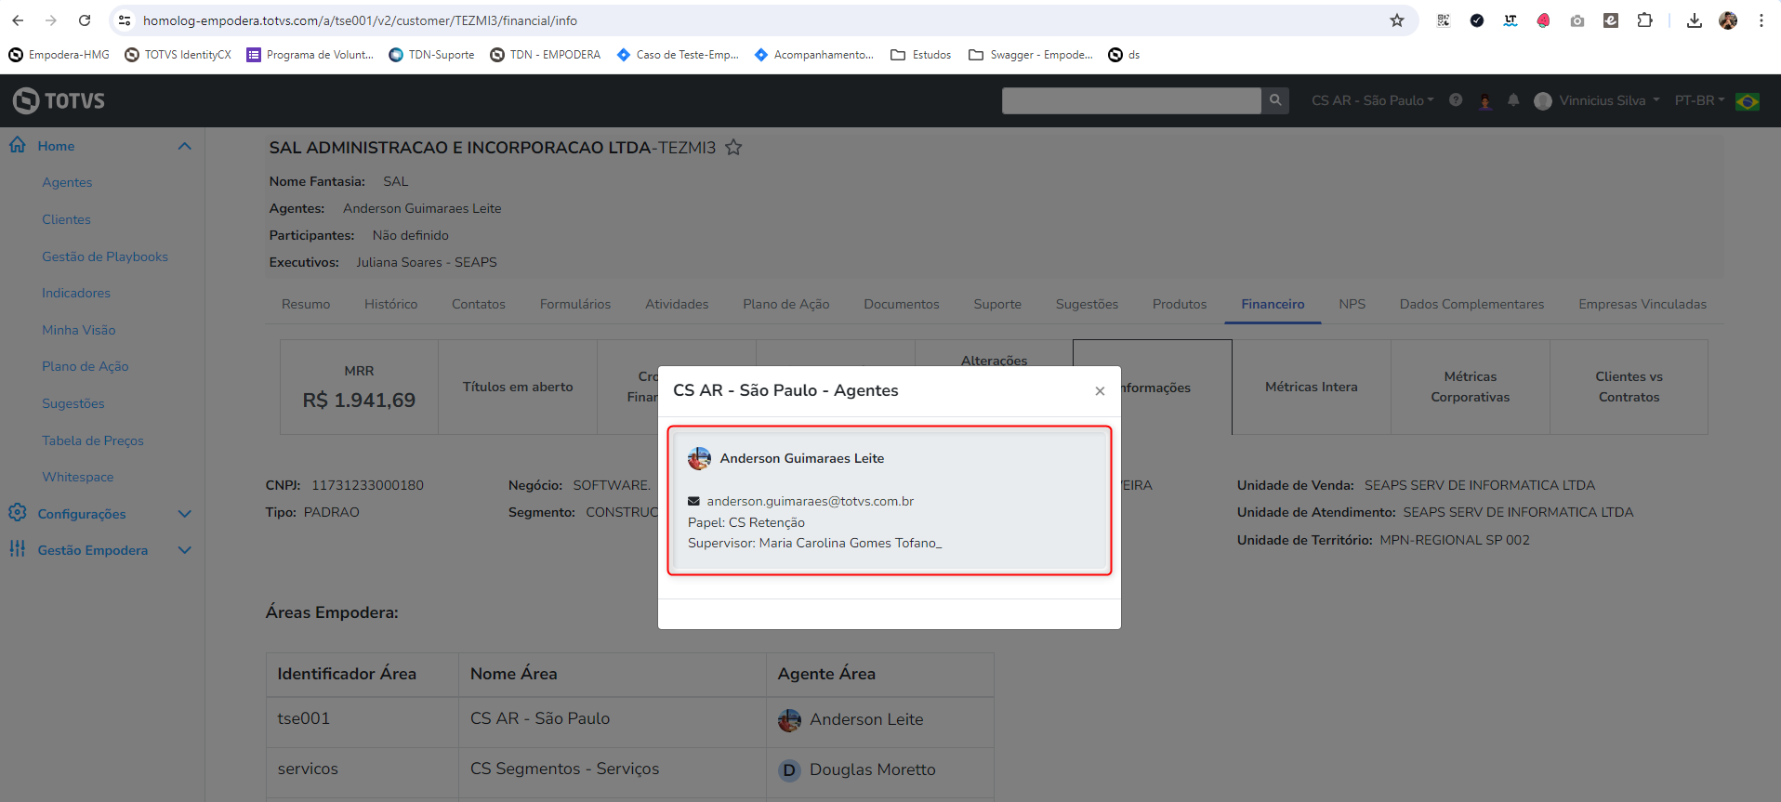
Task: Switch to the Produtos tab
Action: point(1180,304)
